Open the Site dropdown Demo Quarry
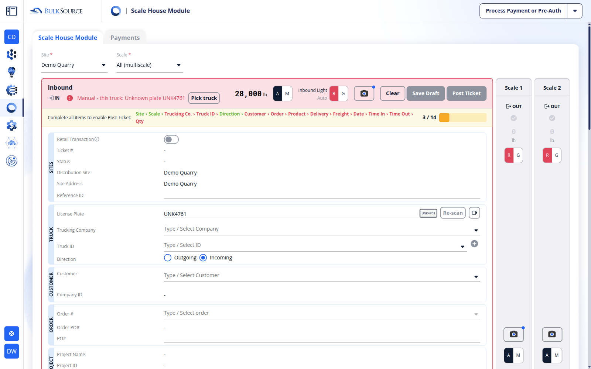The height and width of the screenshot is (369, 591). tap(74, 65)
